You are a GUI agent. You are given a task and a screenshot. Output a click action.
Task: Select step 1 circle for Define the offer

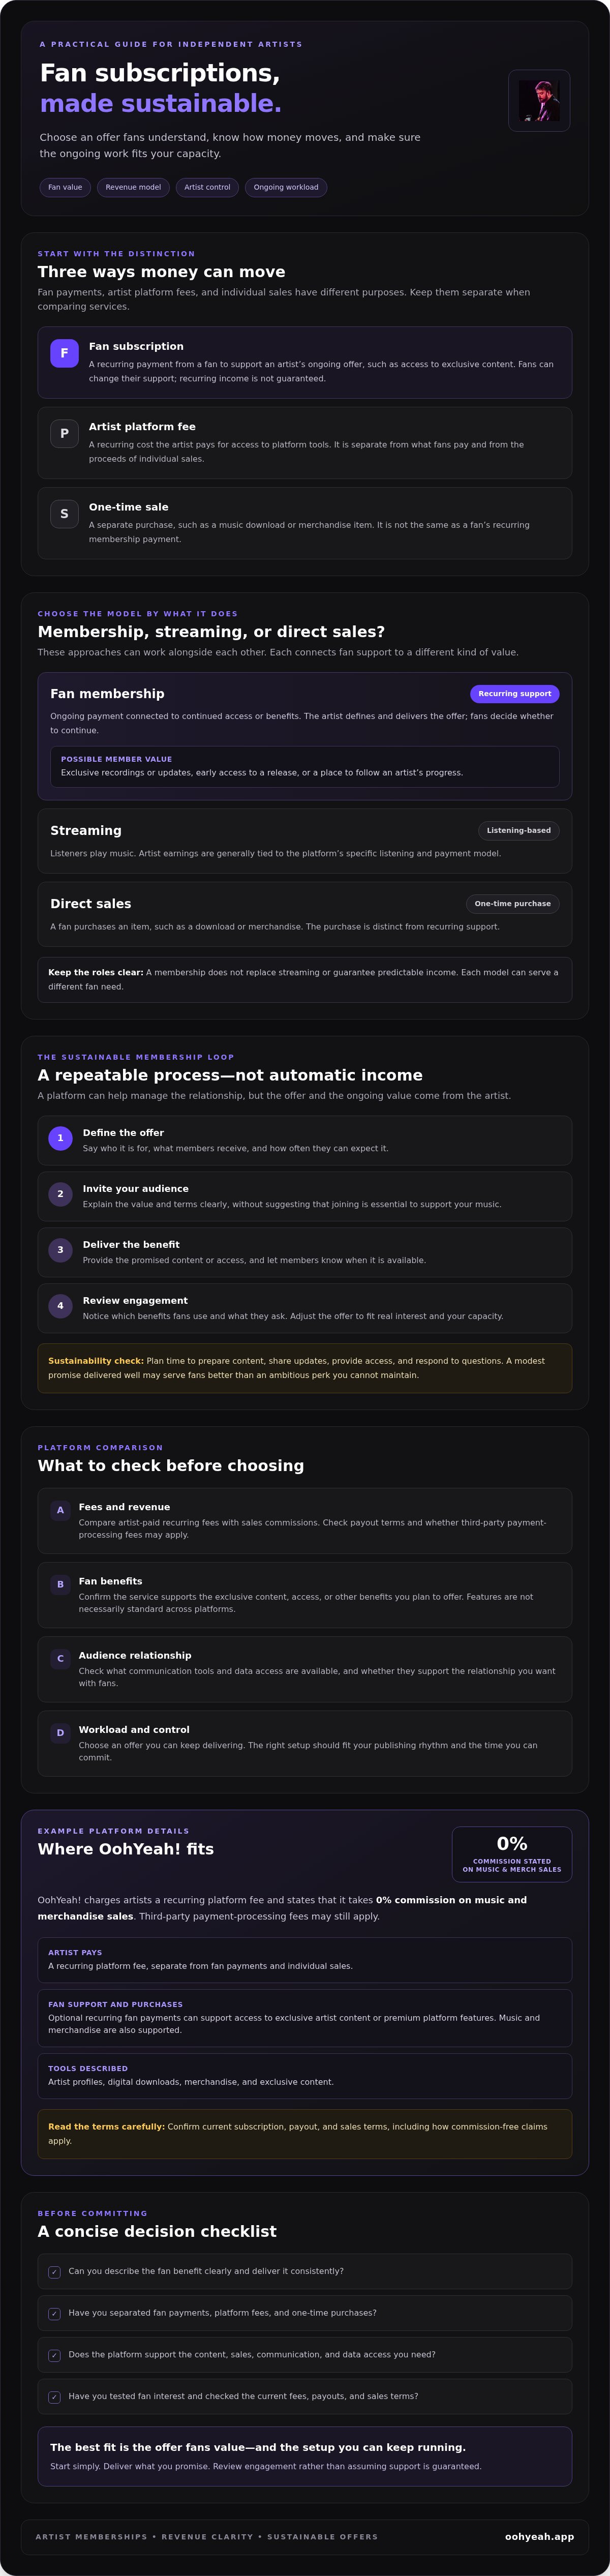coord(60,1138)
